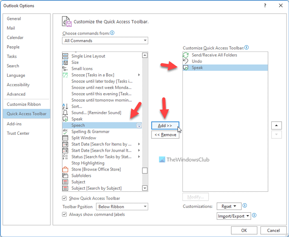Click the help question mark in the title bar
This screenshot has width=289, height=237.
point(265,5)
